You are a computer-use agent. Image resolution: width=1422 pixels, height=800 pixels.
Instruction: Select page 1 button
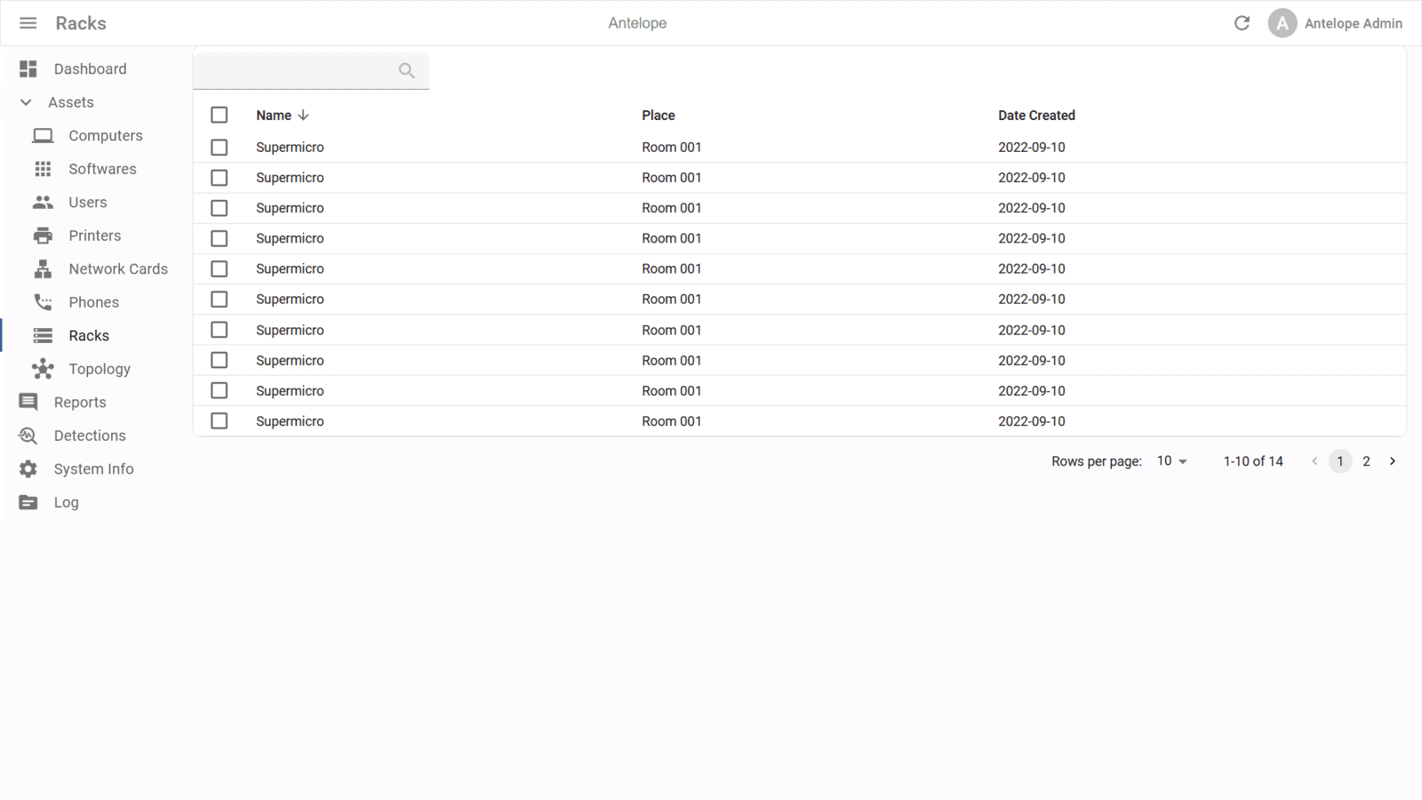(1340, 461)
